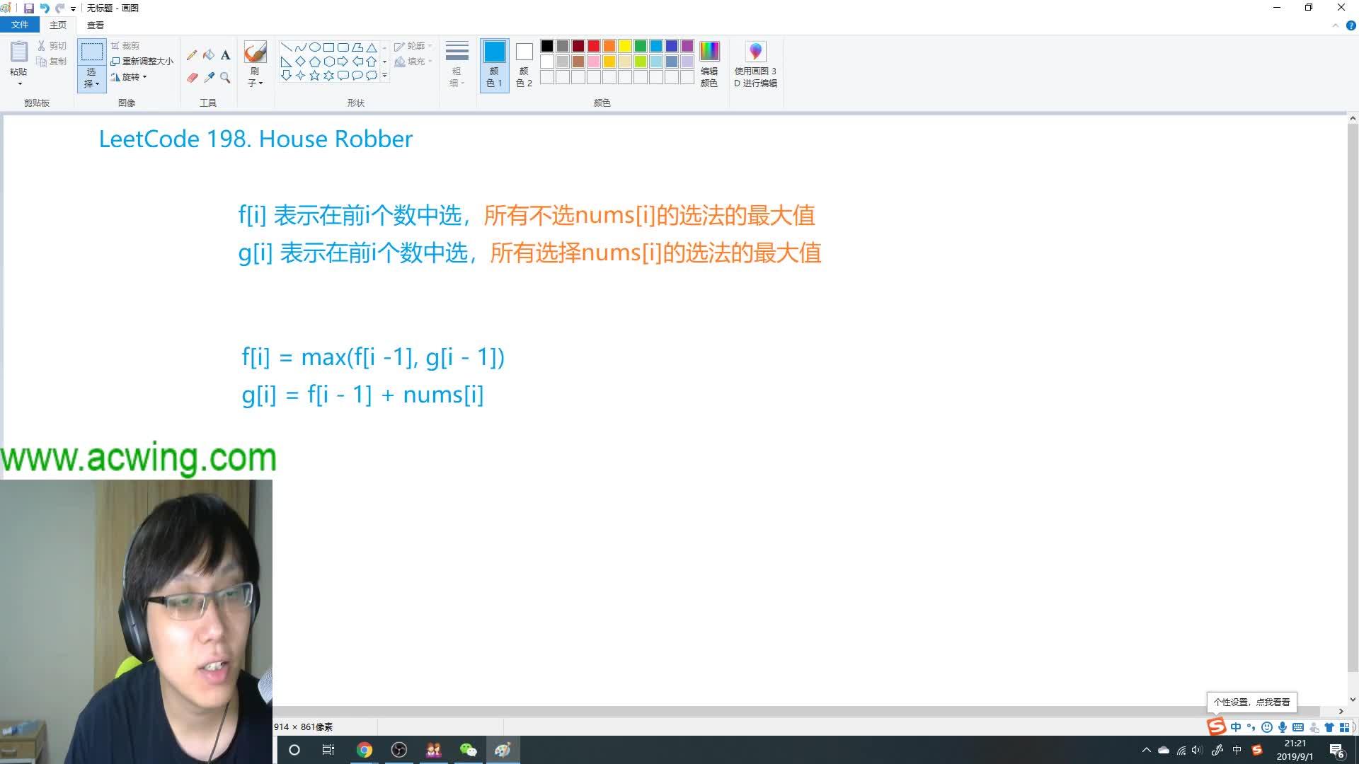Save the file via quick access toolbar
The height and width of the screenshot is (764, 1359).
[x=29, y=8]
